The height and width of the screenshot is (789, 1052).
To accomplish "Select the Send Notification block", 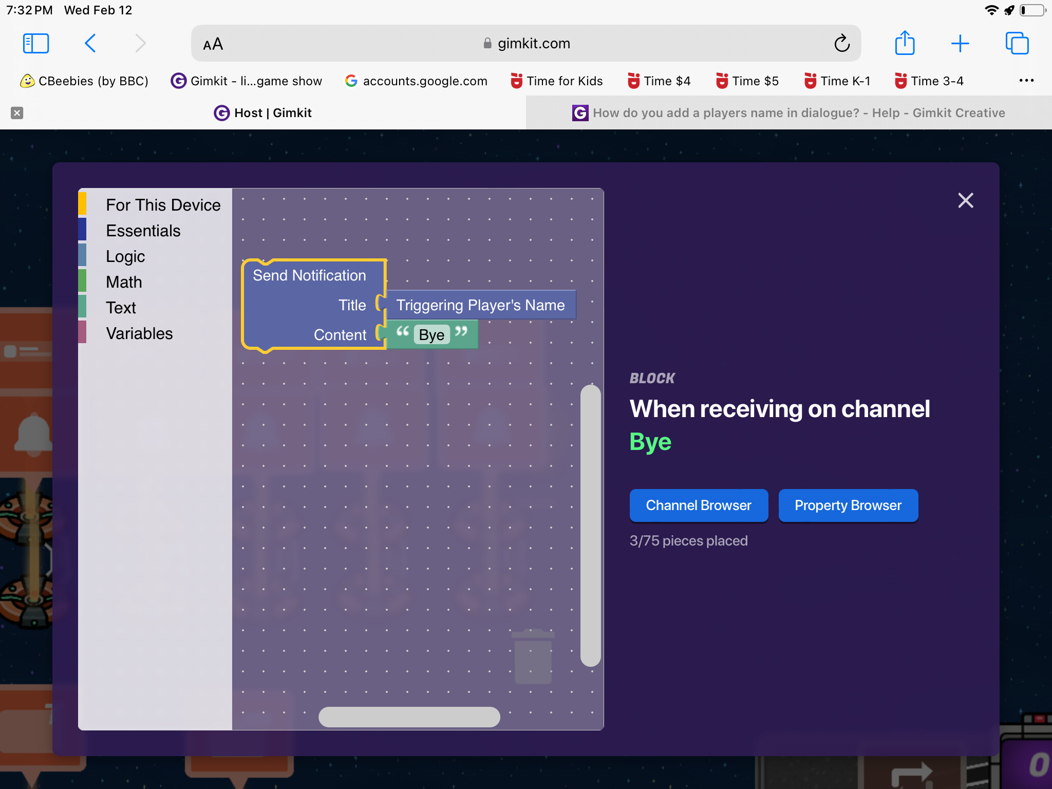I will [309, 275].
